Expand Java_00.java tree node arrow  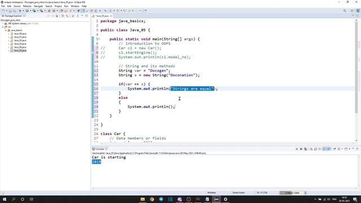(9, 34)
